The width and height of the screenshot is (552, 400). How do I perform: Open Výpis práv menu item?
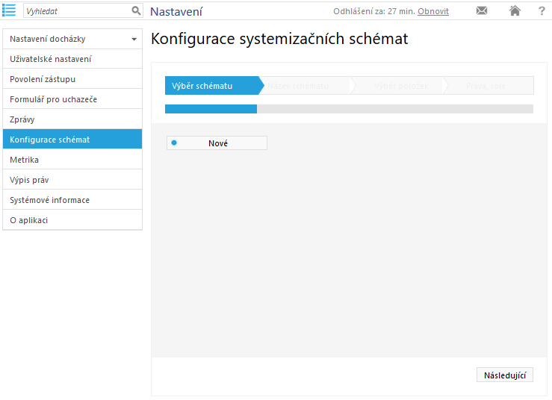(x=72, y=180)
